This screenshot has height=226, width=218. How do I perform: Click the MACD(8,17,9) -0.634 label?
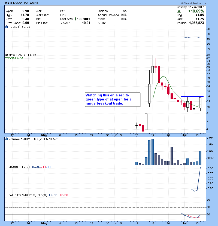tap(25, 167)
